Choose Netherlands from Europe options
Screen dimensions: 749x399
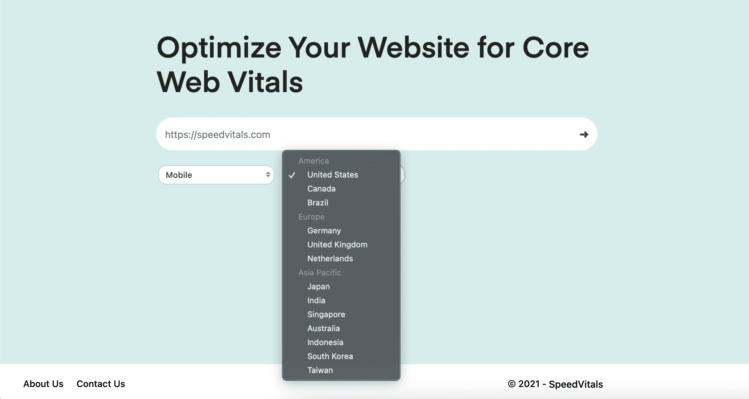[329, 258]
